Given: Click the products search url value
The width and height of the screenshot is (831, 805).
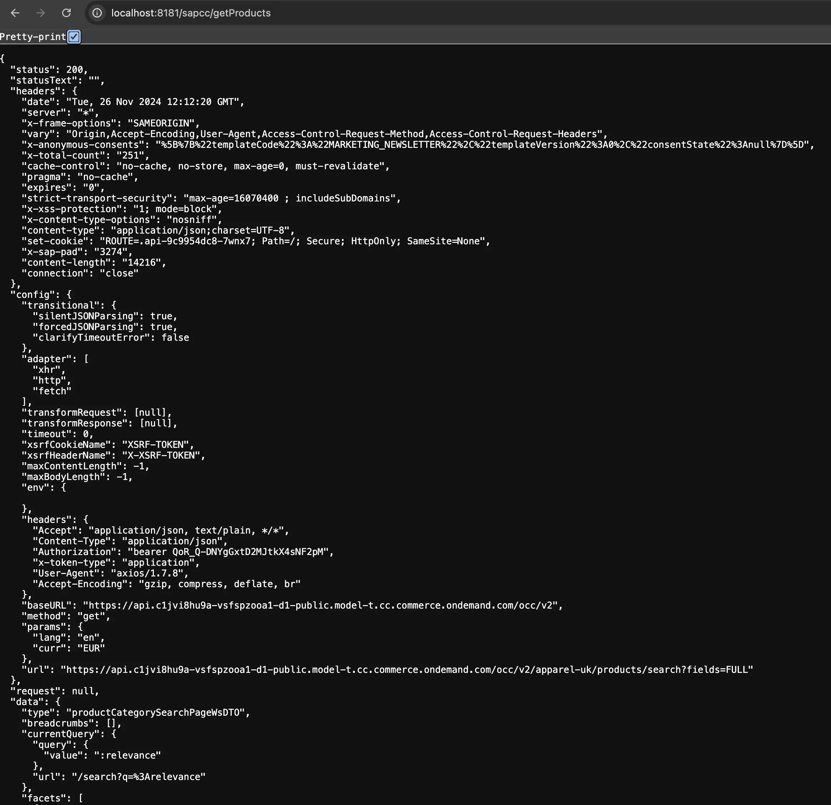Looking at the screenshot, I should pos(407,670).
